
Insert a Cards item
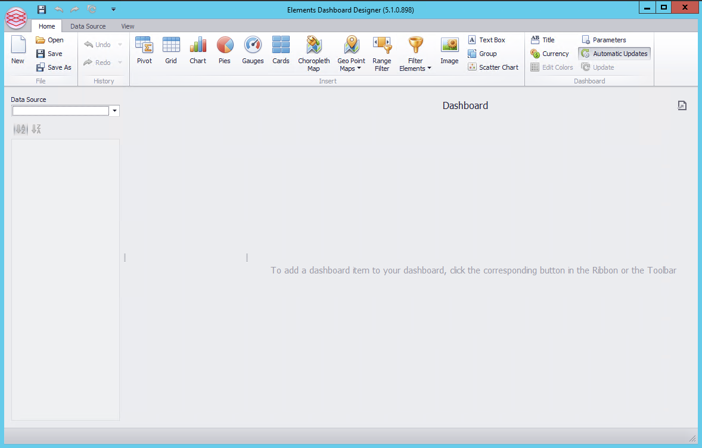click(281, 49)
